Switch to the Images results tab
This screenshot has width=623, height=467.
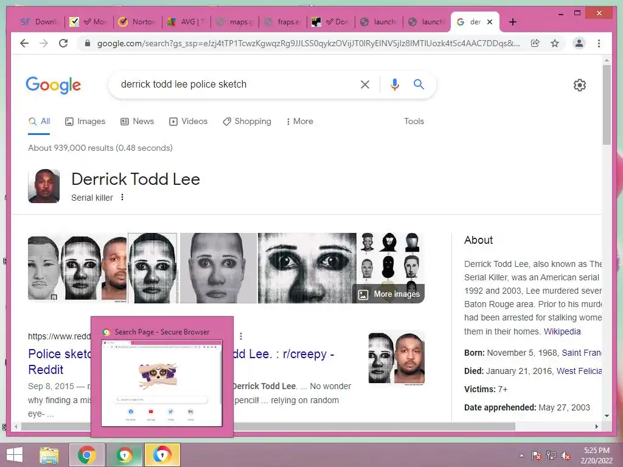click(x=85, y=121)
